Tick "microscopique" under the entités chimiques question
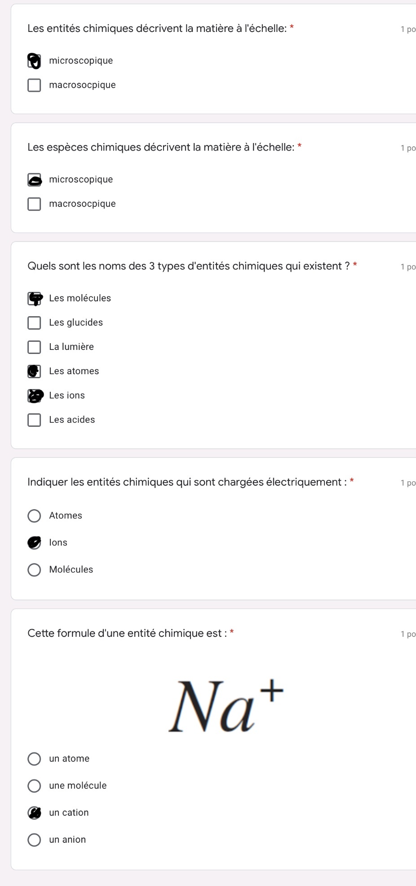This screenshot has width=416, height=886. [x=34, y=61]
